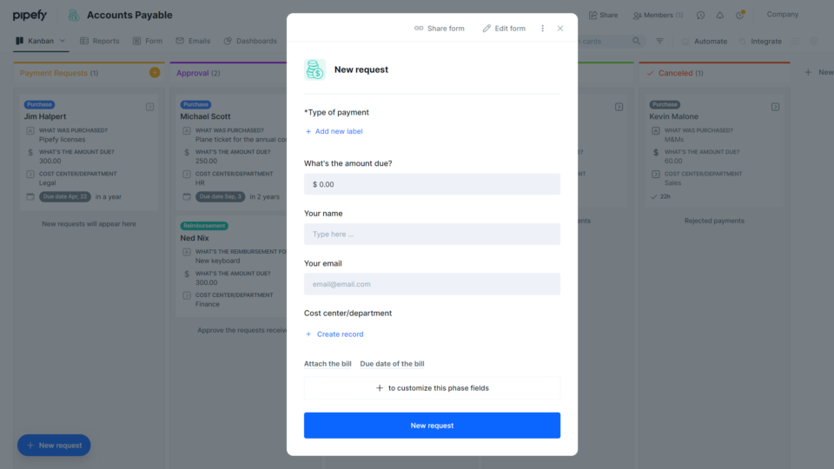This screenshot has width=834, height=469.
Task: Open the three-dot form options menu
Action: 542,28
